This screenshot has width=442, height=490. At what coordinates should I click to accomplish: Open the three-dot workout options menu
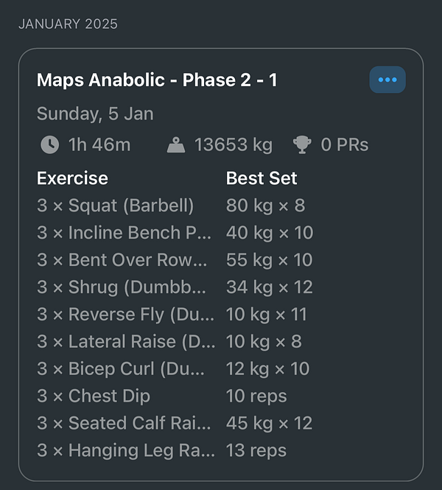tap(387, 80)
